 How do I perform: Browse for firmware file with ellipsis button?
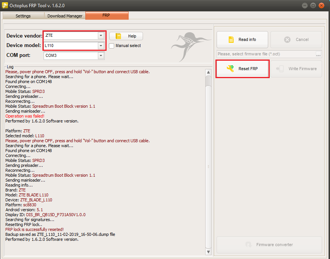318,54
